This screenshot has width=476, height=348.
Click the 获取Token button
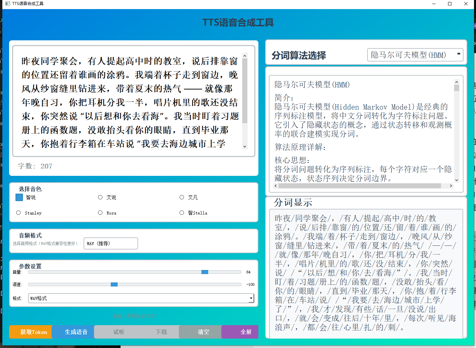(x=31, y=332)
